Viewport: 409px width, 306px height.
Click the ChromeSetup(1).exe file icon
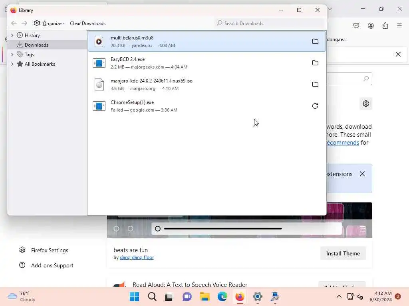99,106
